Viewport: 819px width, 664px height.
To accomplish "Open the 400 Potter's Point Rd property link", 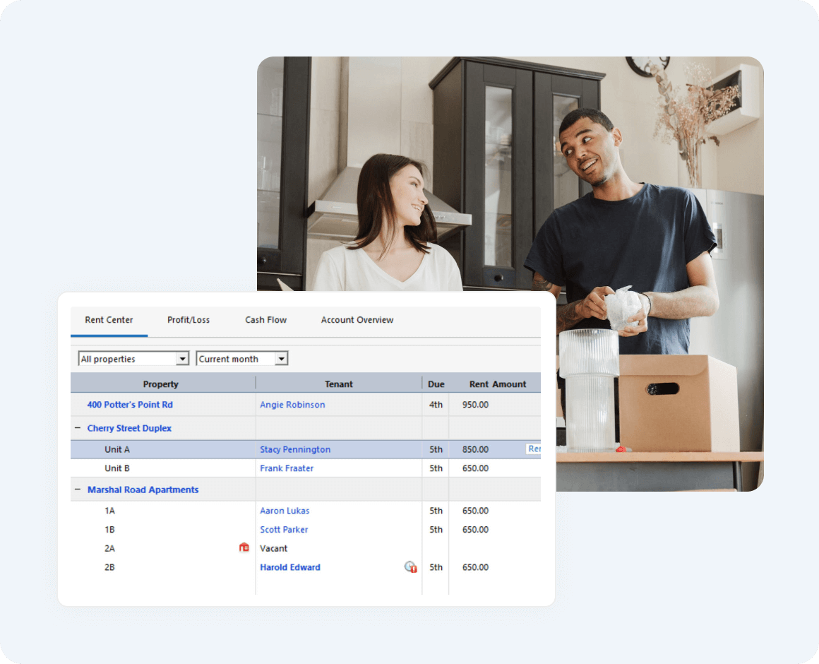I will [130, 405].
